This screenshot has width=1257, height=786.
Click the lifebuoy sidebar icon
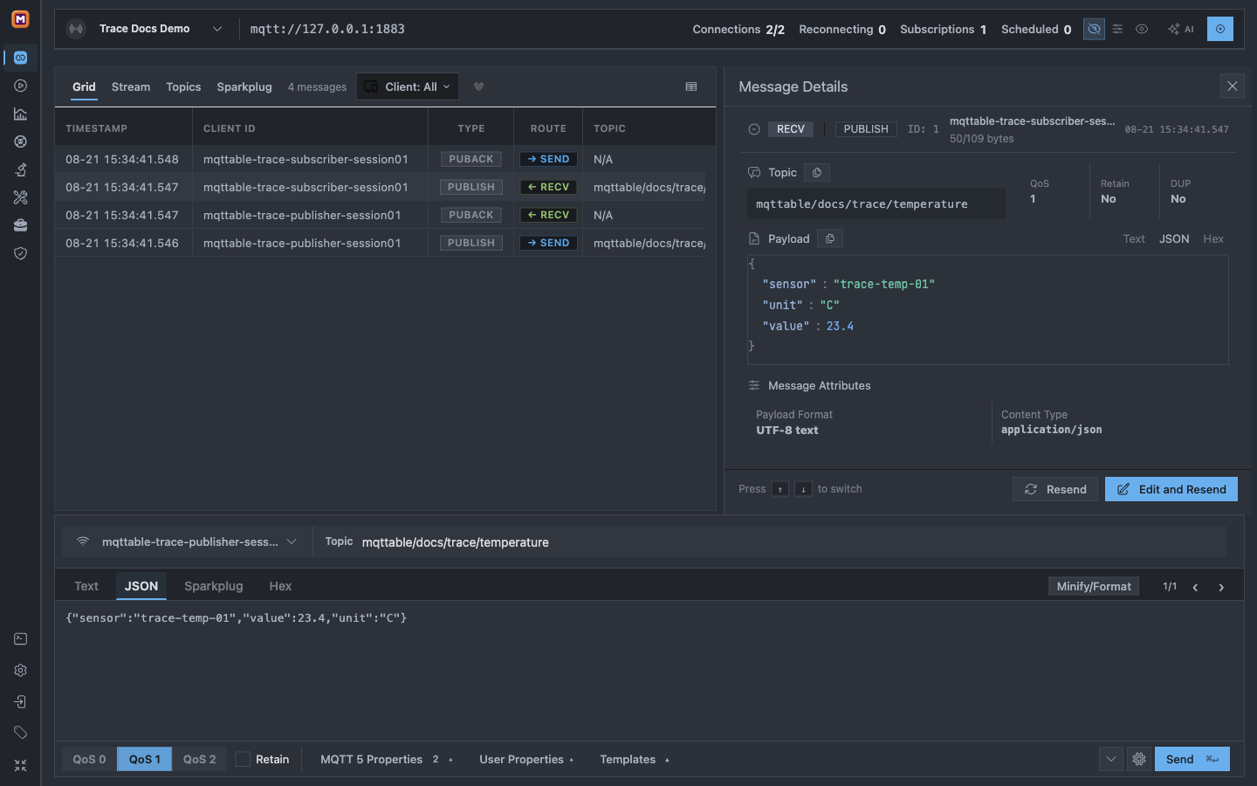point(20,141)
